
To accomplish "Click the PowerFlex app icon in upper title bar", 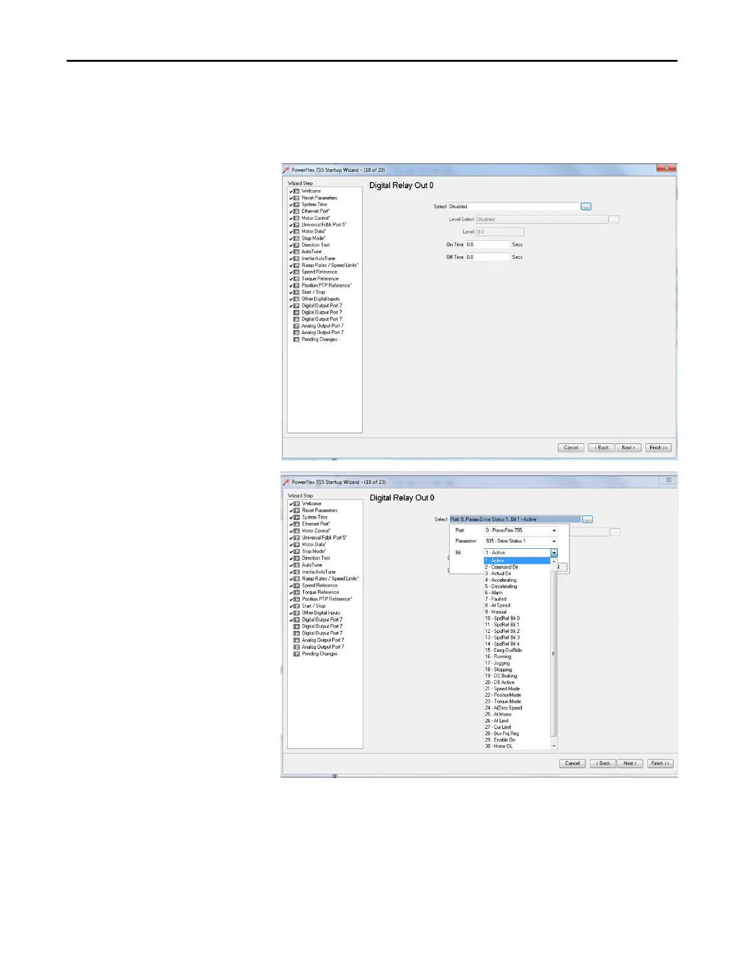I will 287,170.
